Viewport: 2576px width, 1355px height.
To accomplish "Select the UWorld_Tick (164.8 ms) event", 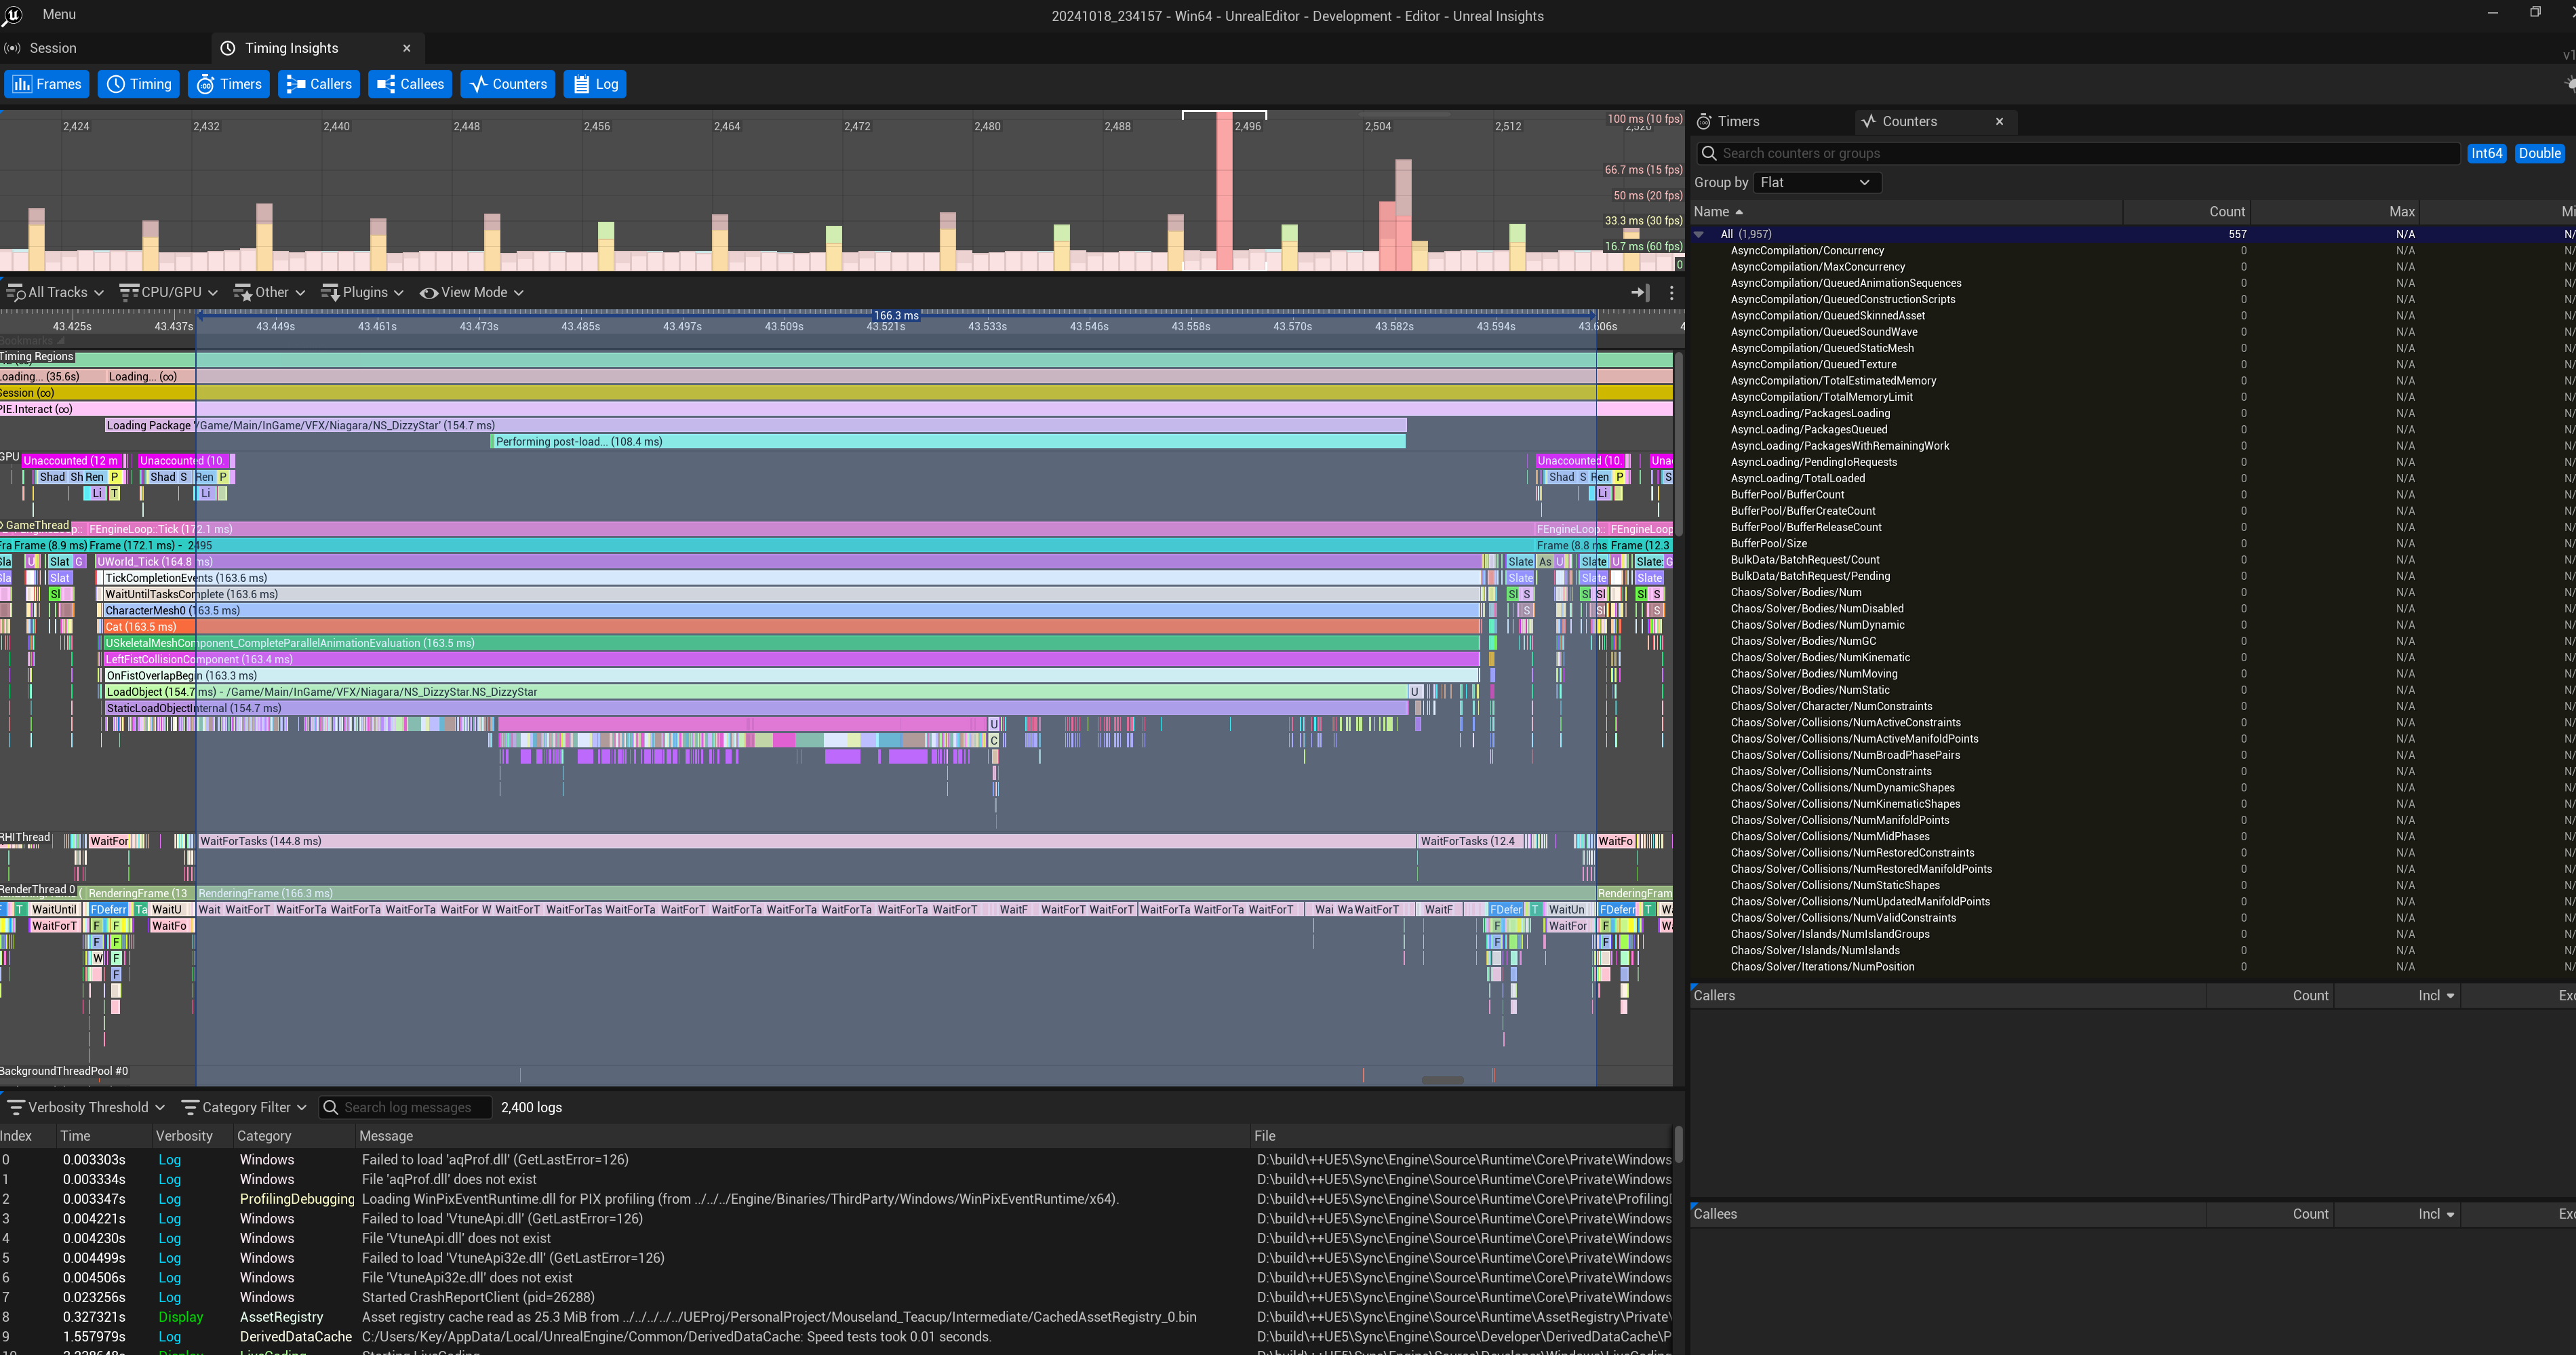I will click(788, 562).
